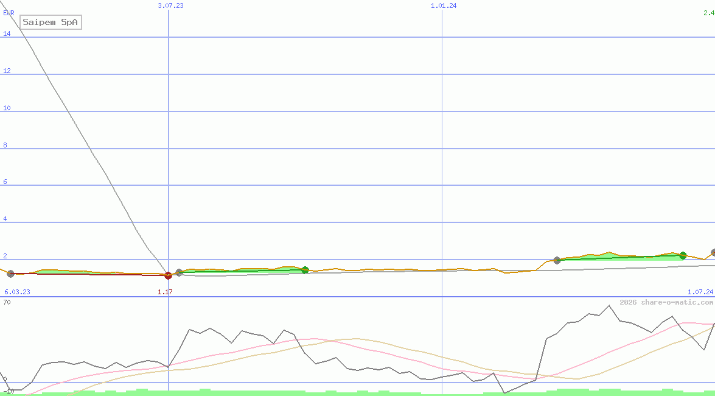The height and width of the screenshot is (396, 715).
Task: Click the 14 label on the price axis
Action: click(x=6, y=34)
